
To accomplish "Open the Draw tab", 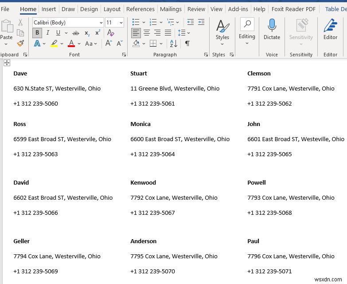I will (68, 9).
